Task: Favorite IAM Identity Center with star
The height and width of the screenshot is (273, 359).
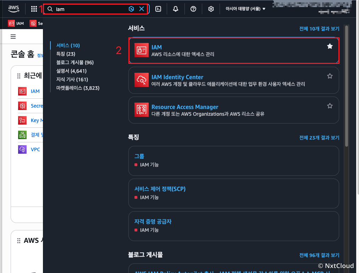Action: [330, 76]
